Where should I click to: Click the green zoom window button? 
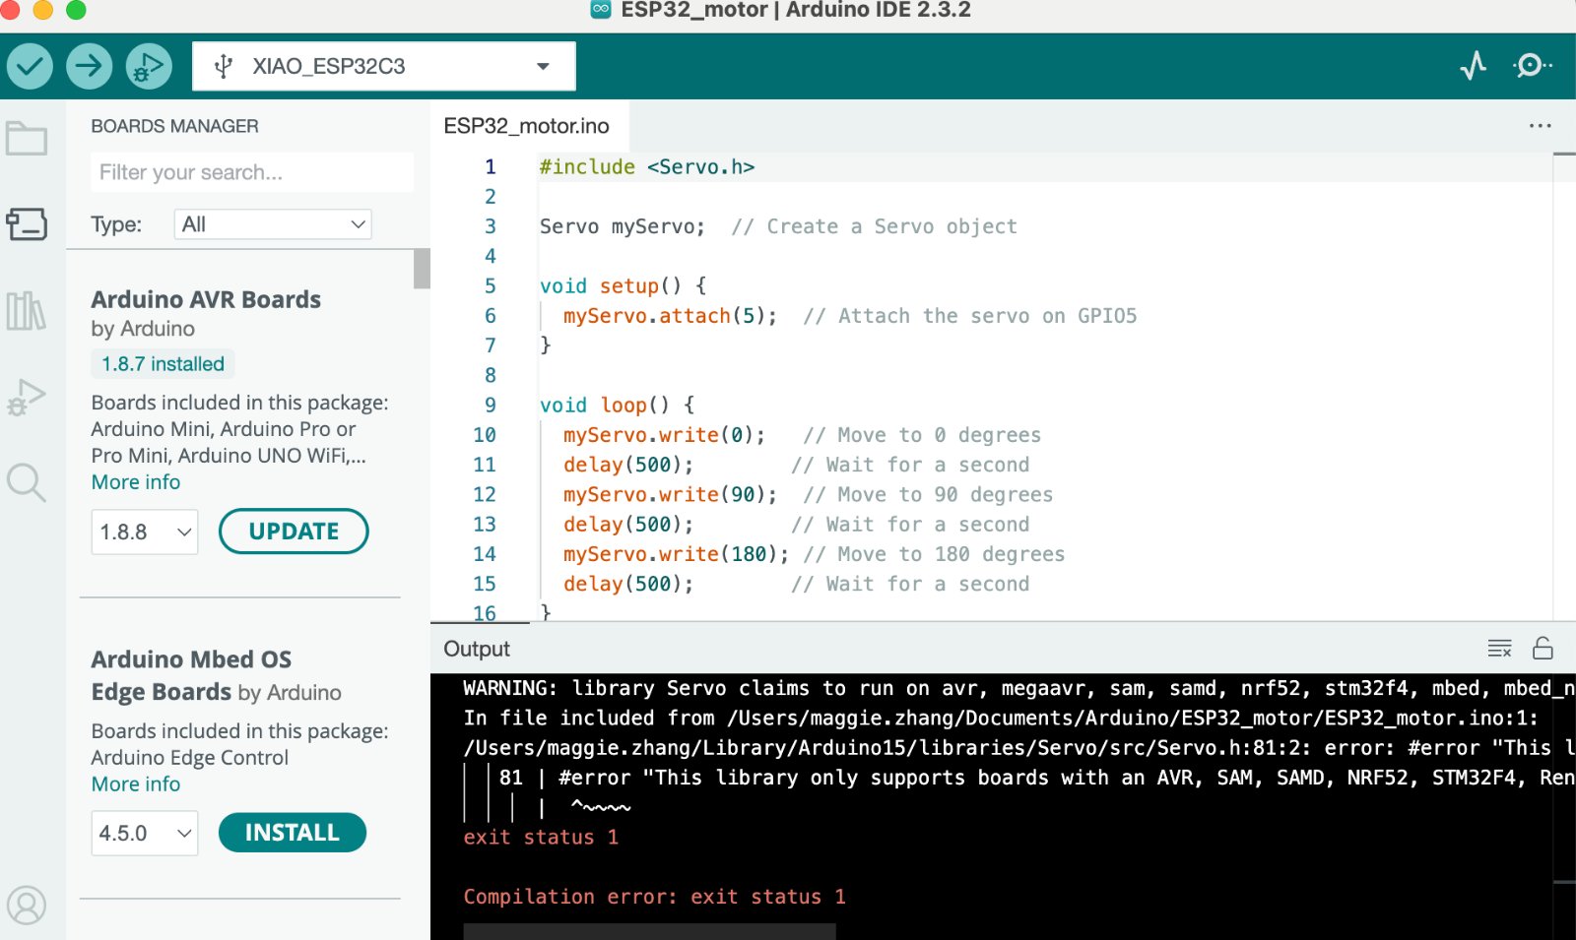tap(76, 9)
